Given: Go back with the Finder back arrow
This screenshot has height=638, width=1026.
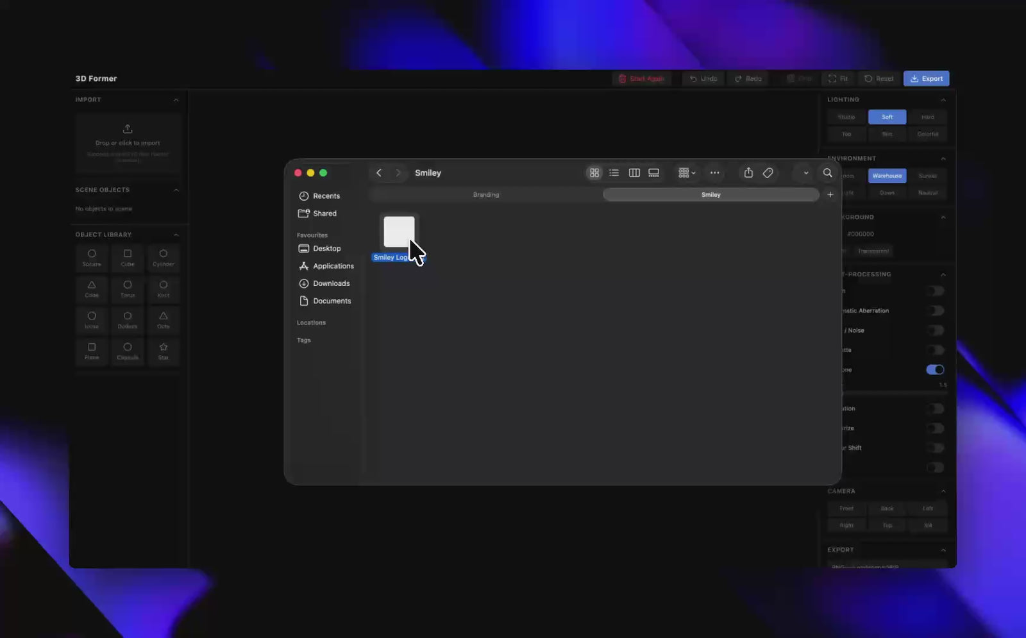Looking at the screenshot, I should click(x=379, y=173).
